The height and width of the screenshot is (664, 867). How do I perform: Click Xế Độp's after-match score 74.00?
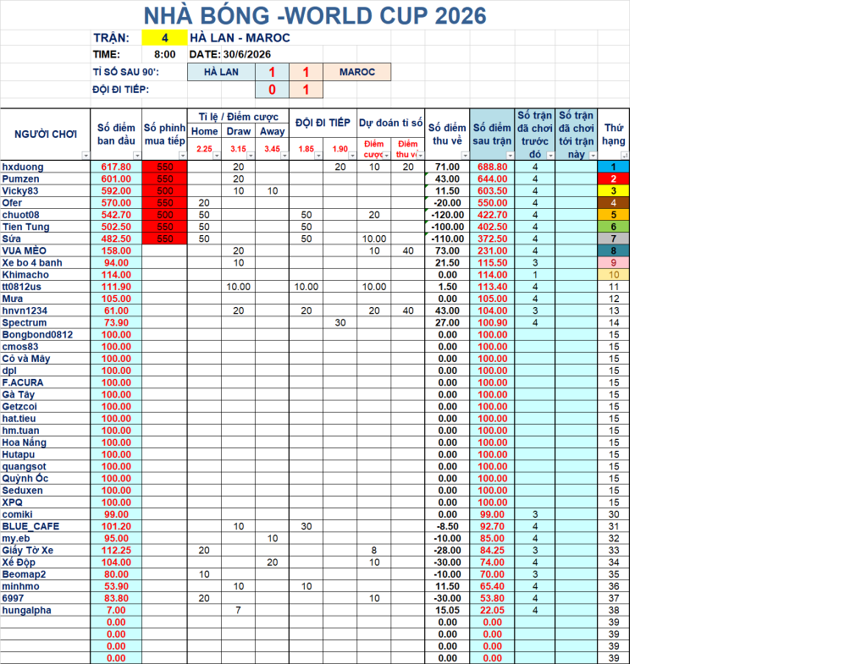[x=492, y=562]
